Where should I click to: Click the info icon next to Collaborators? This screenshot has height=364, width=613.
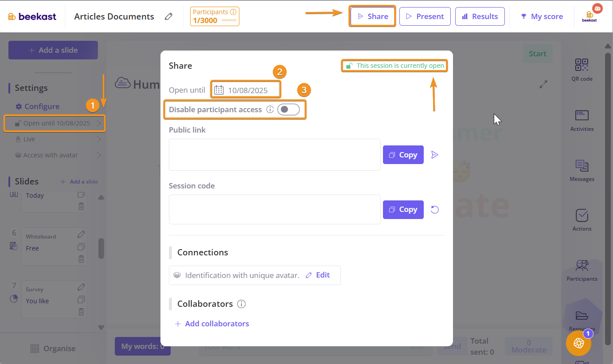[x=242, y=304]
